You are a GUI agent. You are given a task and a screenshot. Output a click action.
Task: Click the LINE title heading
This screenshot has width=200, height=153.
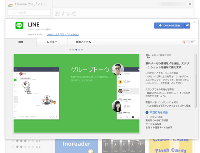click(34, 25)
